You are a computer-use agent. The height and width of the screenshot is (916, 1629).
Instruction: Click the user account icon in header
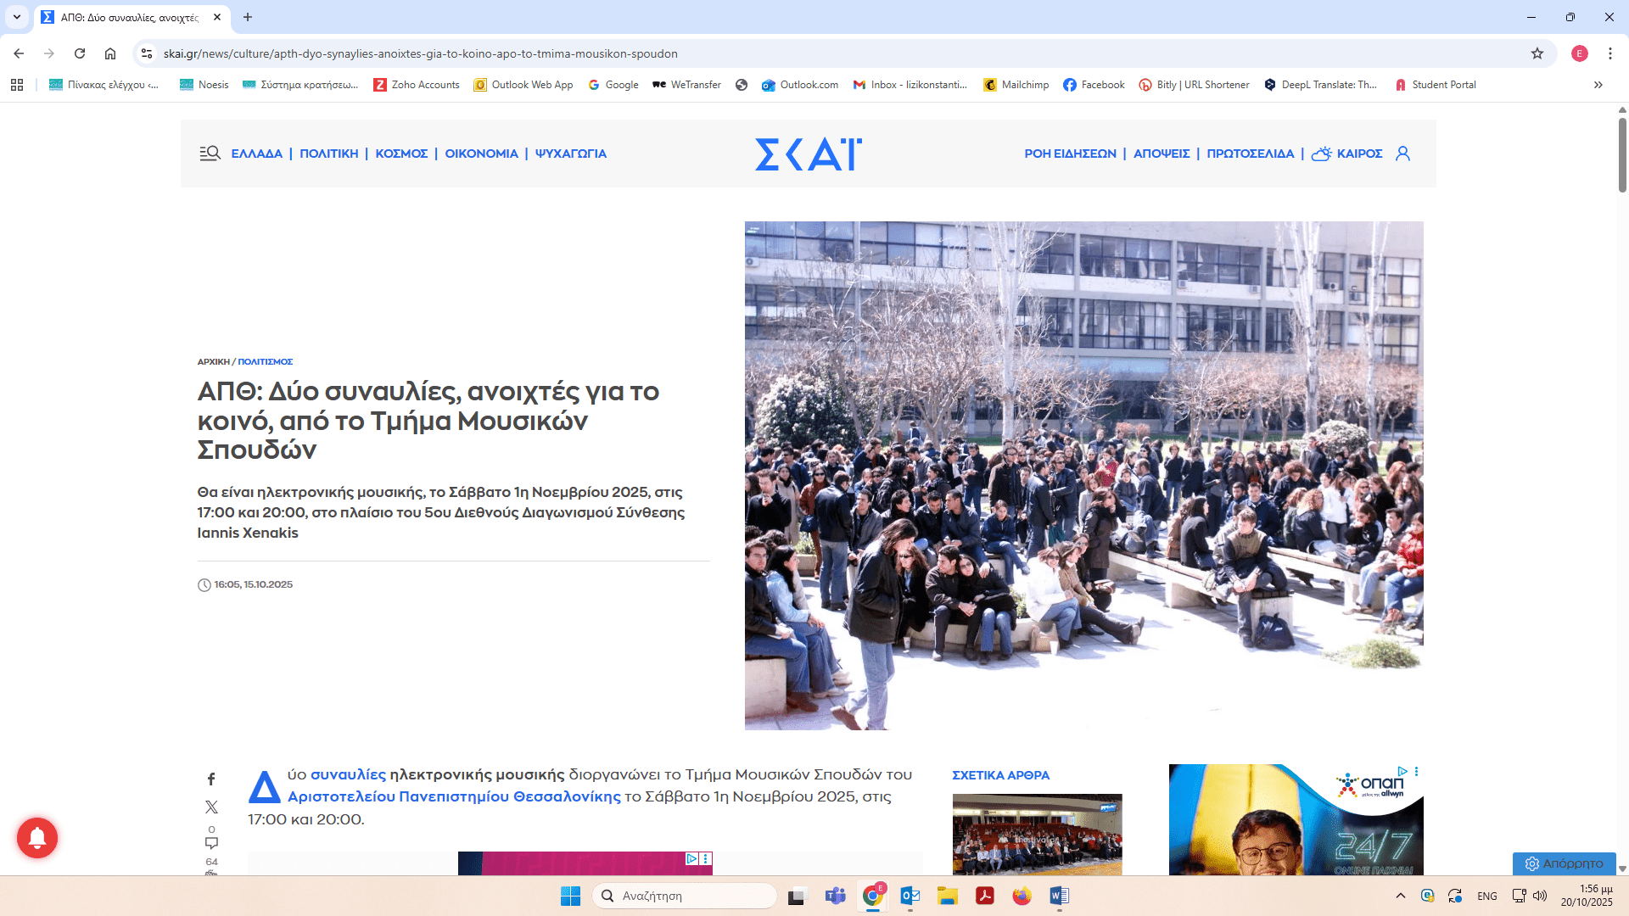1402,154
